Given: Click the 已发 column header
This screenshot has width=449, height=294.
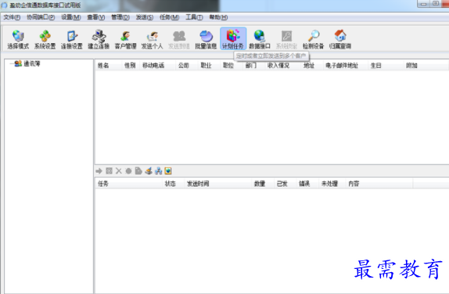Looking at the screenshot, I should point(286,184).
